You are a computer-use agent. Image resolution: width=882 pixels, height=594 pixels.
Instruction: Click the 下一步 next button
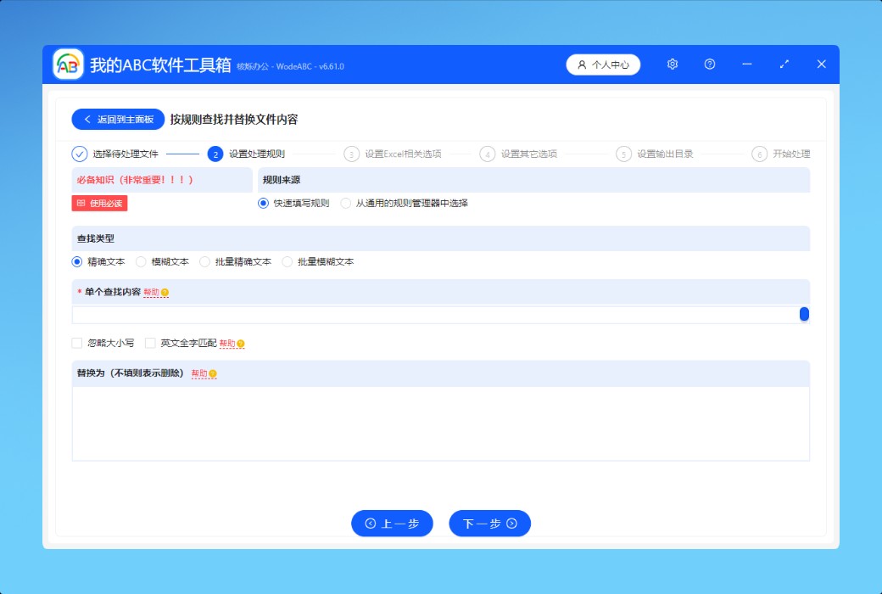(x=489, y=524)
